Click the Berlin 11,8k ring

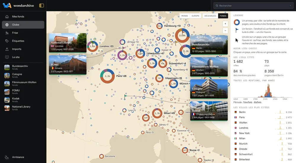coord(182,35)
